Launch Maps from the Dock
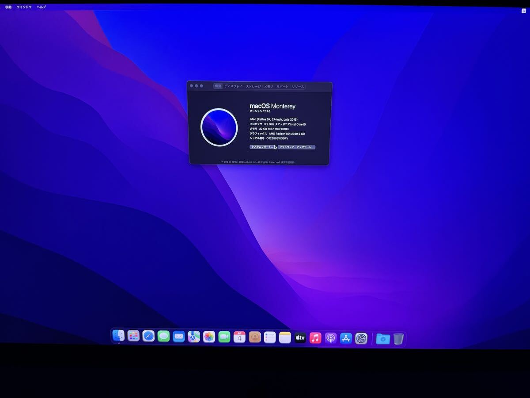This screenshot has width=530, height=398. click(x=194, y=337)
